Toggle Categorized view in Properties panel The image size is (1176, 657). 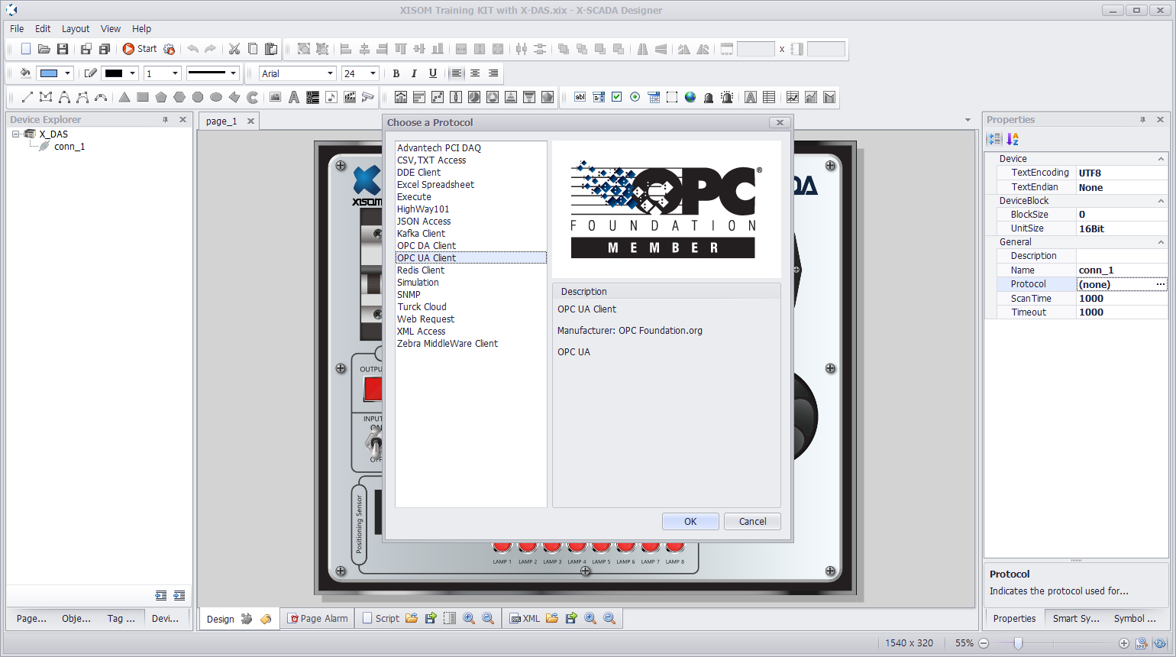(994, 139)
